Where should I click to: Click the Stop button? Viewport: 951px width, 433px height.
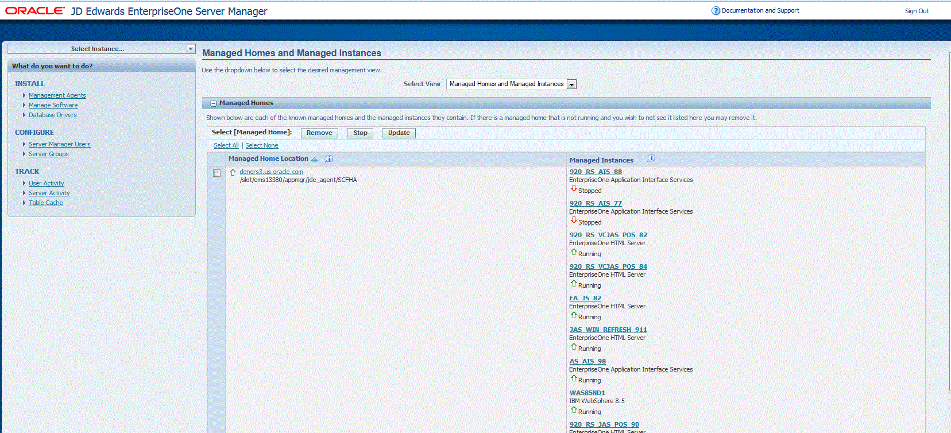click(x=361, y=133)
